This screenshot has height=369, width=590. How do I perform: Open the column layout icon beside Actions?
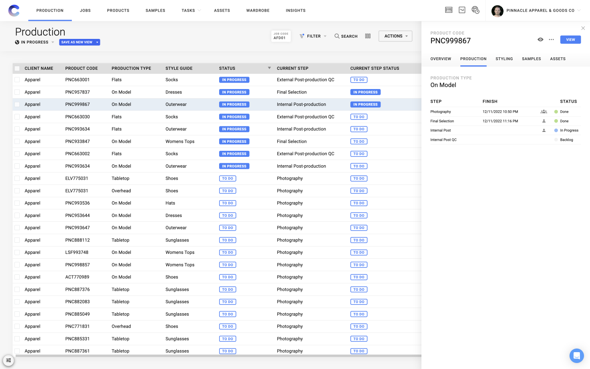point(368,36)
